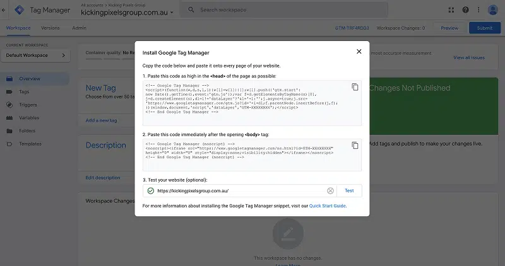Click the Tag Manager logo icon
The width and height of the screenshot is (505, 266).
point(20,10)
